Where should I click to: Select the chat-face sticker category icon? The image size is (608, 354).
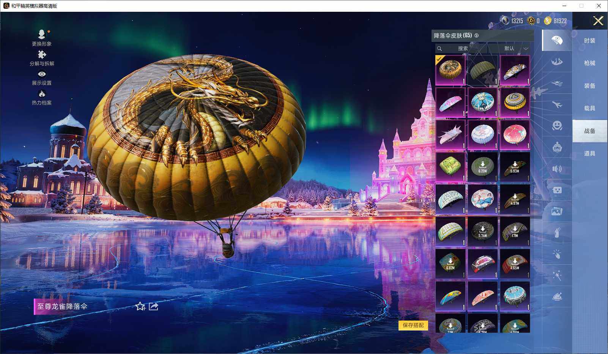557,190
